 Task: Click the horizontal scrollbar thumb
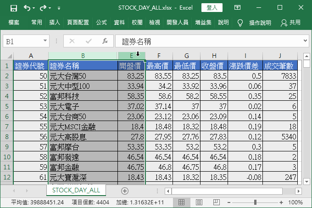[227, 191]
